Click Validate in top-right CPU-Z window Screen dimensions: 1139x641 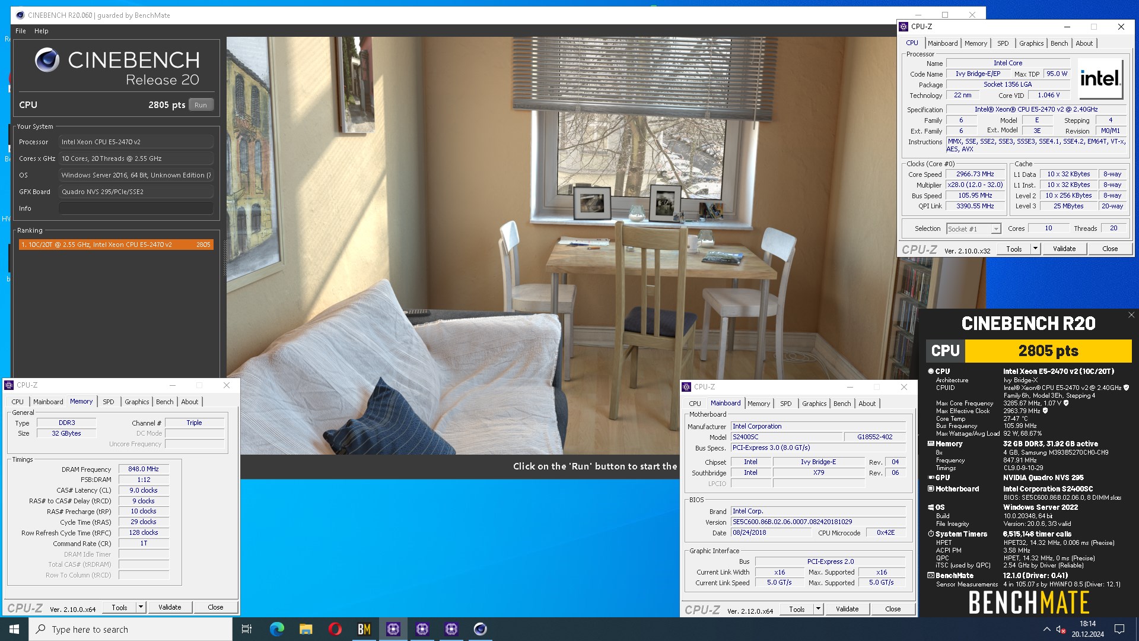pyautogui.click(x=1064, y=249)
